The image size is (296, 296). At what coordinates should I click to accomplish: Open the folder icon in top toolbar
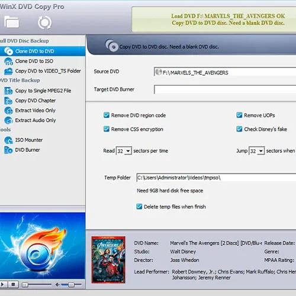tap(12, 22)
